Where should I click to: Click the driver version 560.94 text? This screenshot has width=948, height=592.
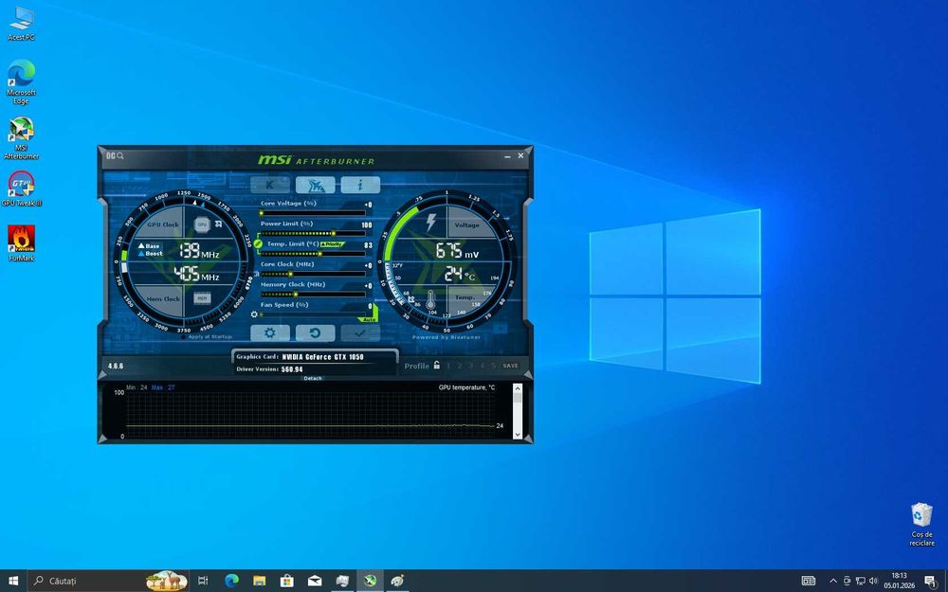291,369
